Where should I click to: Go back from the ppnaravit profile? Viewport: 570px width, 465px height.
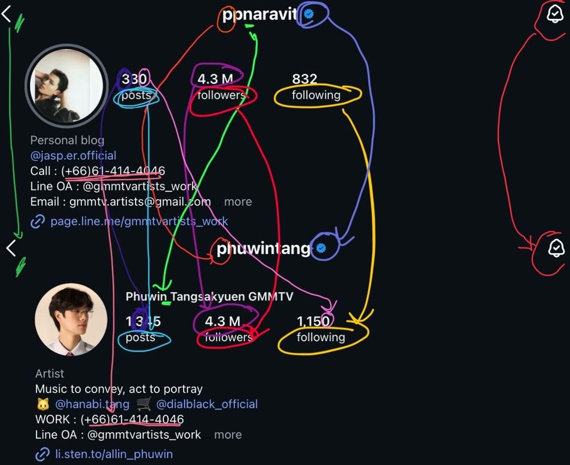(x=6, y=15)
